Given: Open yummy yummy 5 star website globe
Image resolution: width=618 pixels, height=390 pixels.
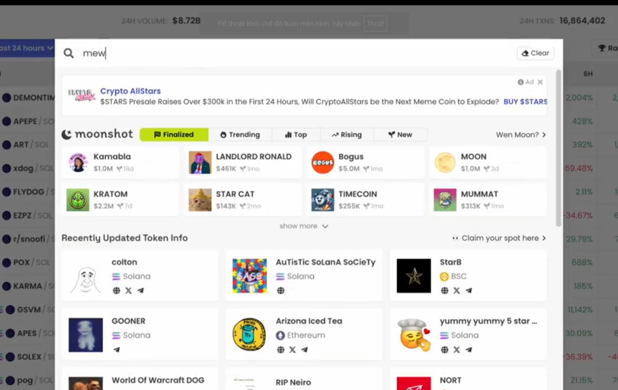Looking at the screenshot, I should coord(445,349).
